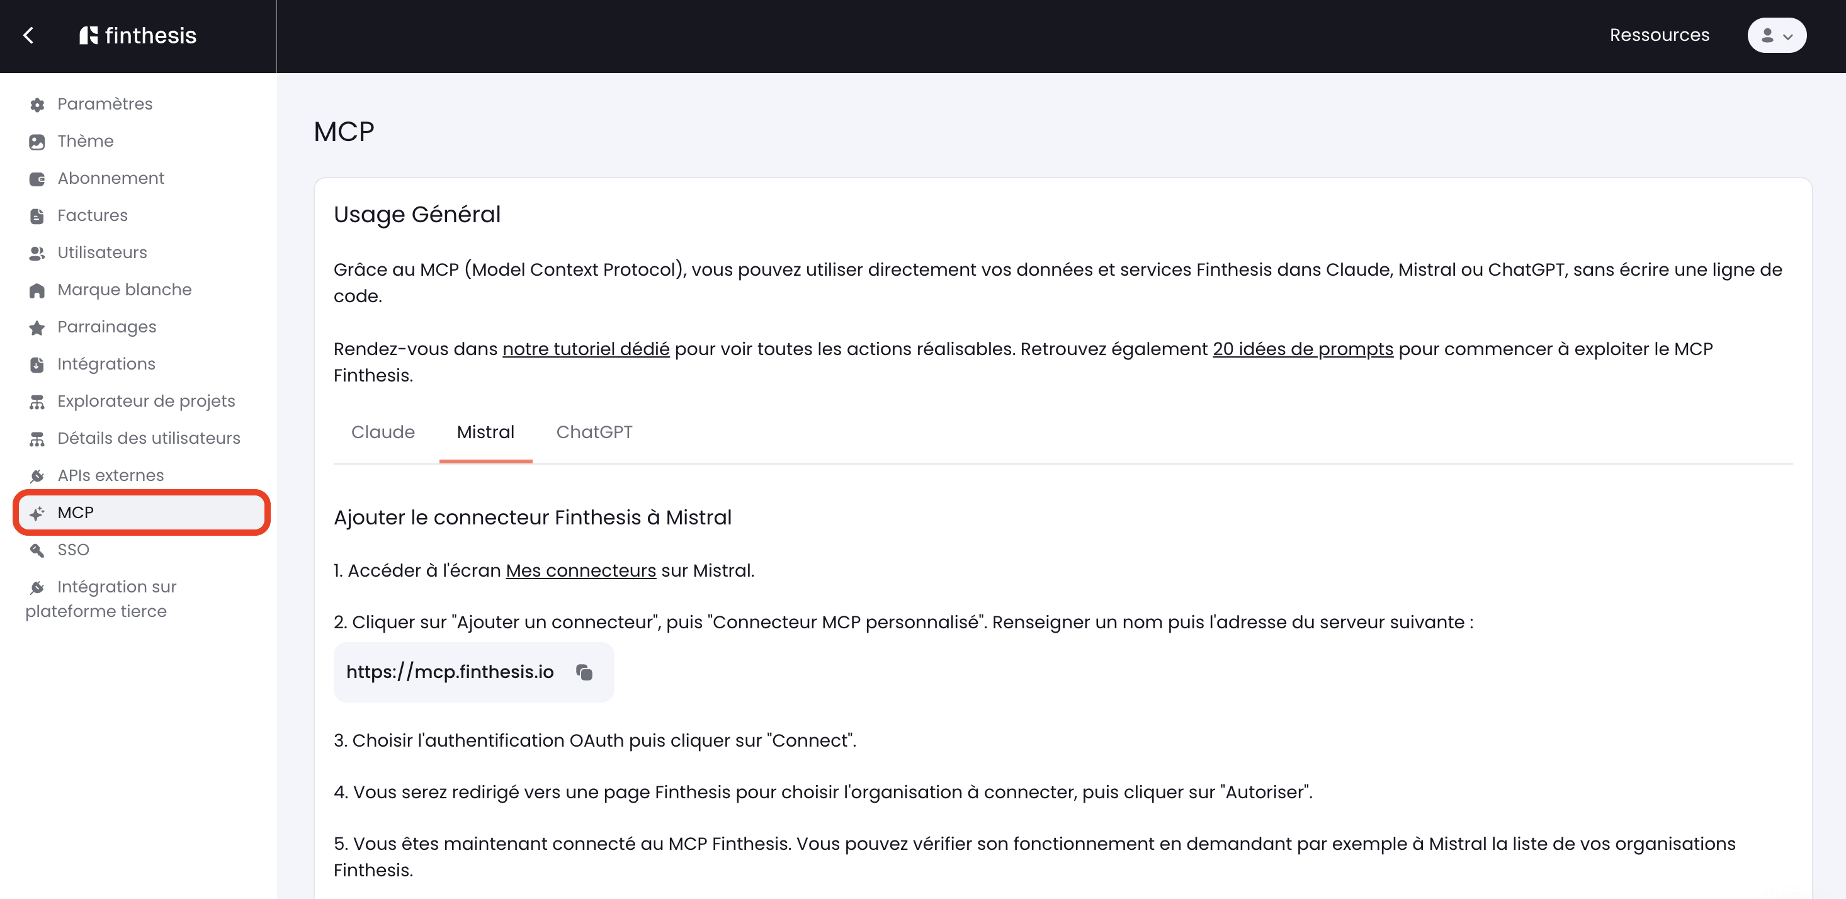Copy the mcp.finthesis.io server address
Screen dimensions: 1846x899
585,672
